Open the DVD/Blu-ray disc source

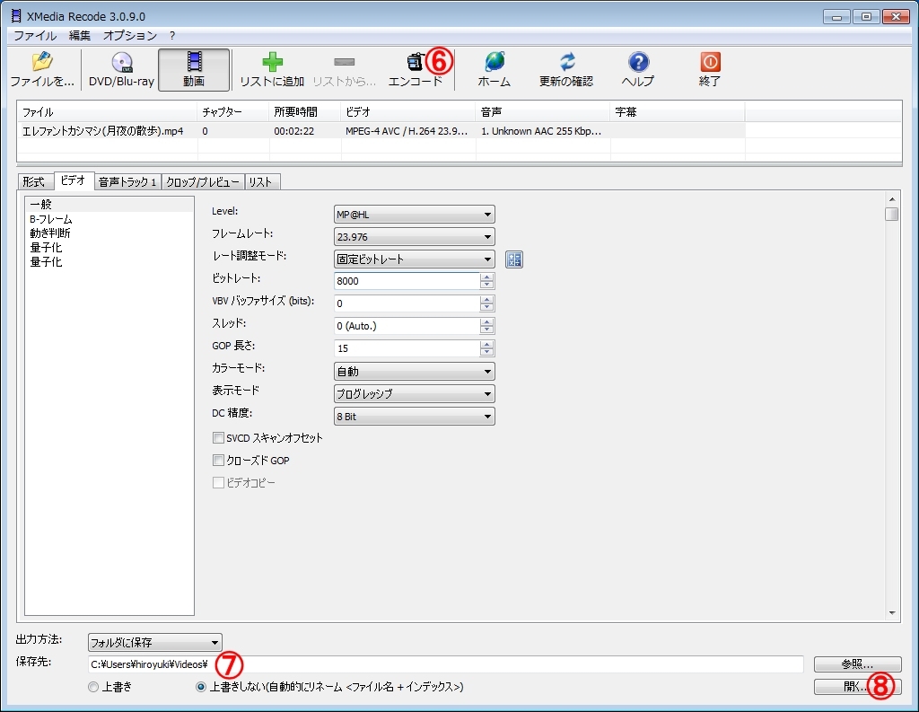(121, 63)
